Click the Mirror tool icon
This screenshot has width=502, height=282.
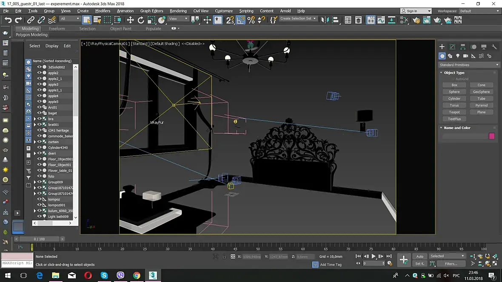(325, 20)
